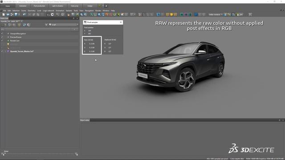Close the Scene tree panel
Screen dimensions: 285x160
click(77, 18)
